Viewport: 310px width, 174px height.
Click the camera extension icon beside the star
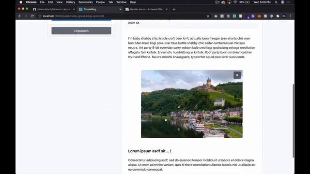pos(216,16)
